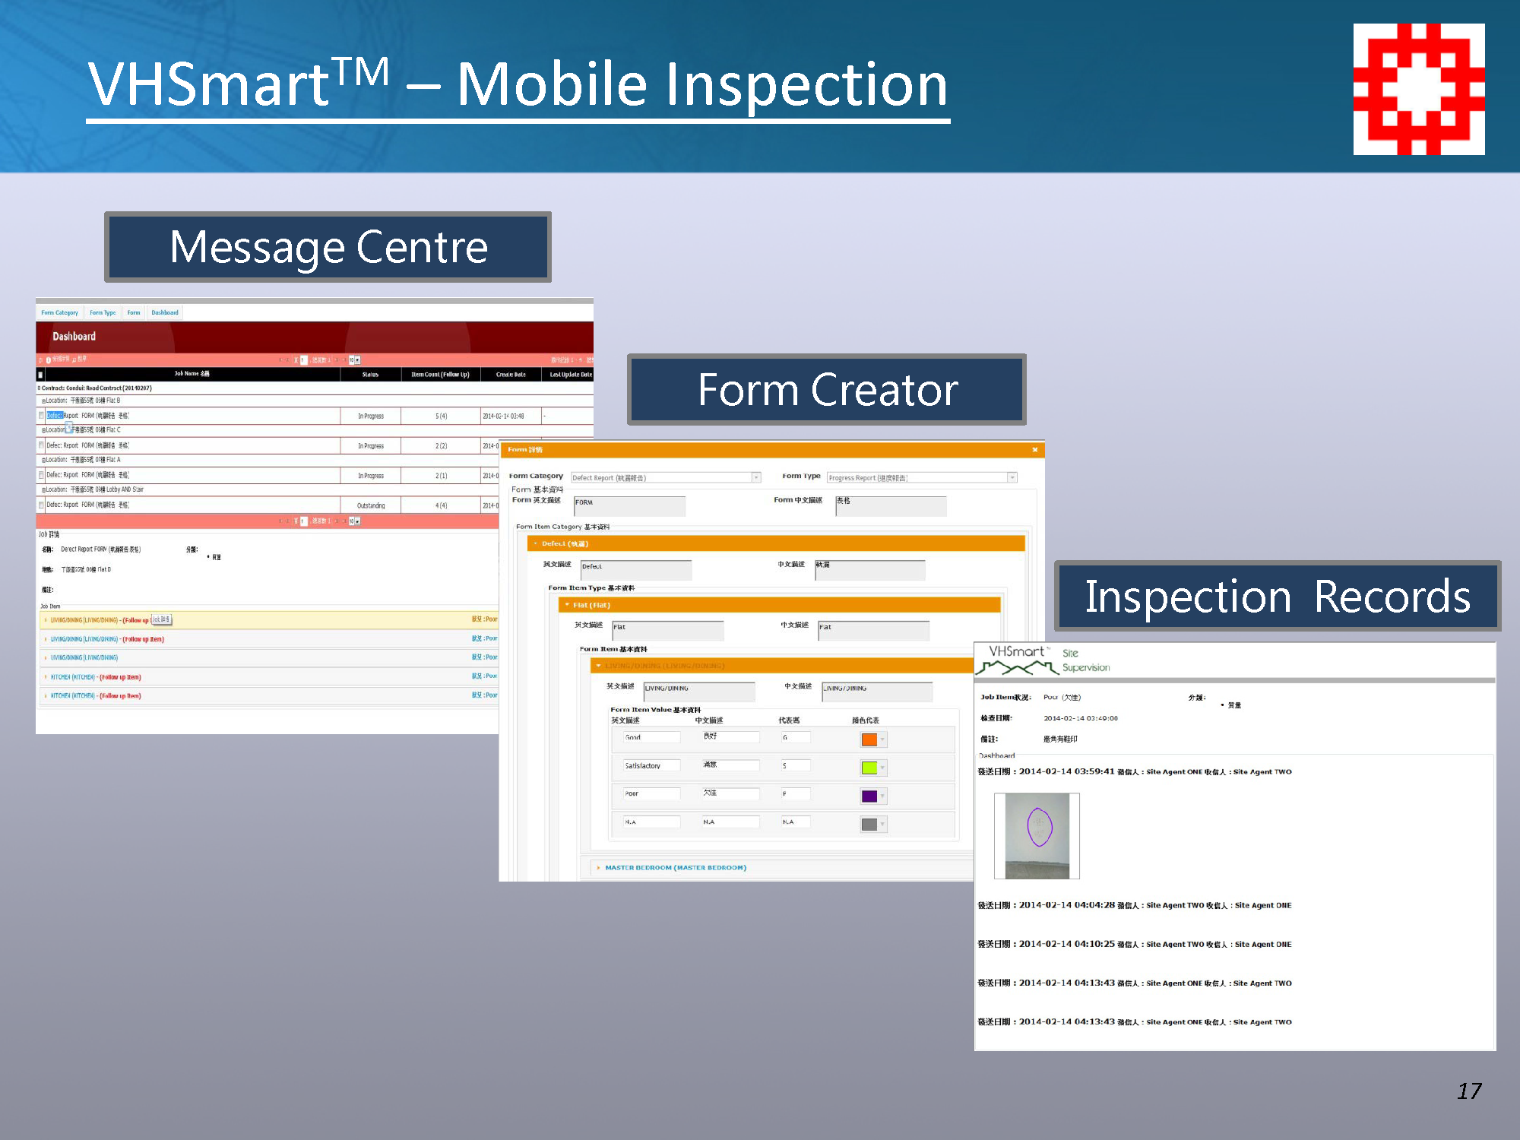Check the Defect Report row with count 5 (4)
The height and width of the screenshot is (1140, 1520).
coord(41,416)
